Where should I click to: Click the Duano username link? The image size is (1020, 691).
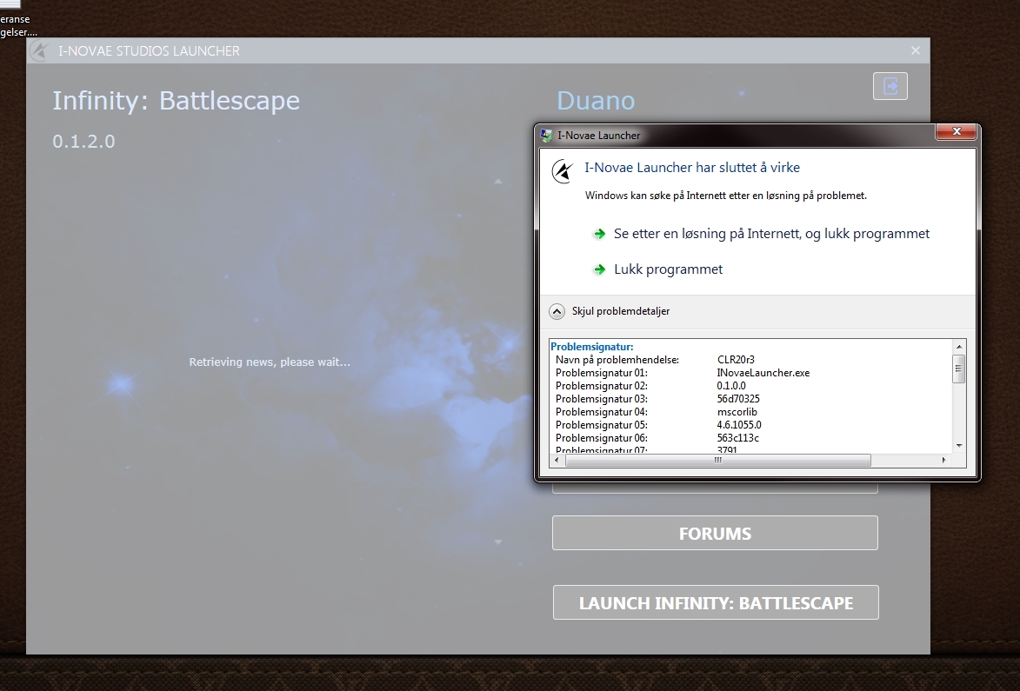click(596, 101)
